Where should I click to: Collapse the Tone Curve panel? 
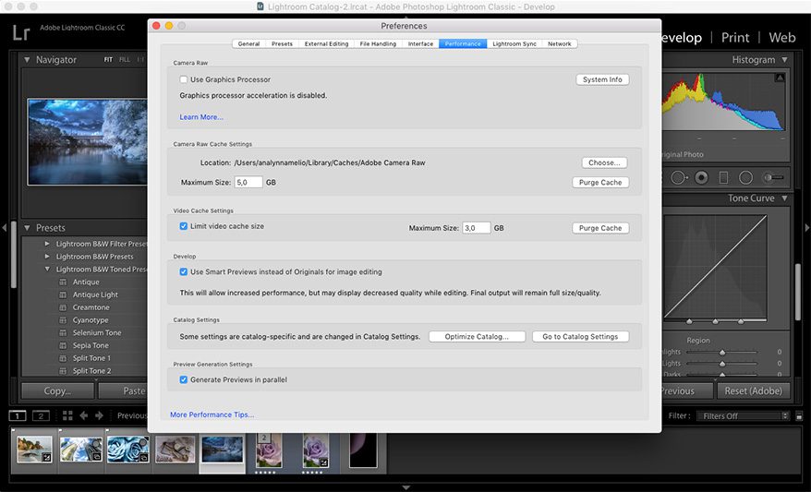click(784, 198)
